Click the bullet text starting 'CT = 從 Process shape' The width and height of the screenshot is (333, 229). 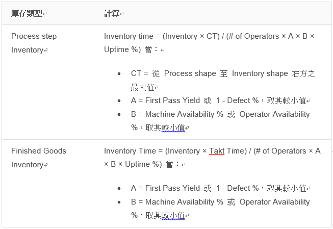[223, 73]
